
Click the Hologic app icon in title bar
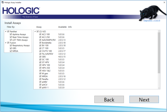(x=2, y=2)
